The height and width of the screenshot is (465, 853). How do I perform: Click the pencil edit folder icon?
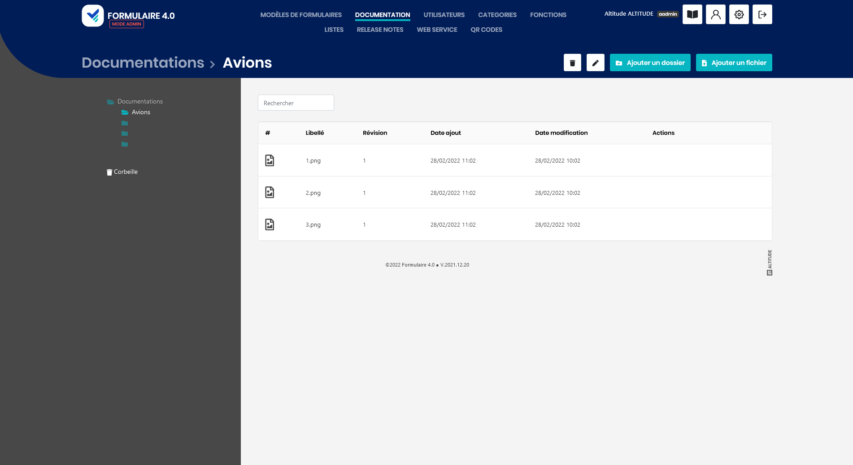pos(595,63)
